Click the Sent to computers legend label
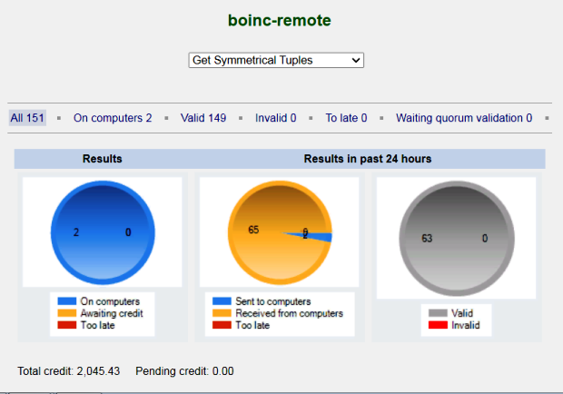 273,301
